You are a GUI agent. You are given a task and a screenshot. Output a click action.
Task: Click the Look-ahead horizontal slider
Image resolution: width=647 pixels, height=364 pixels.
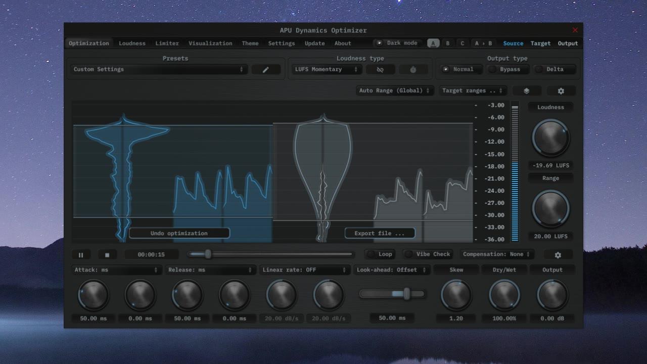[392, 294]
